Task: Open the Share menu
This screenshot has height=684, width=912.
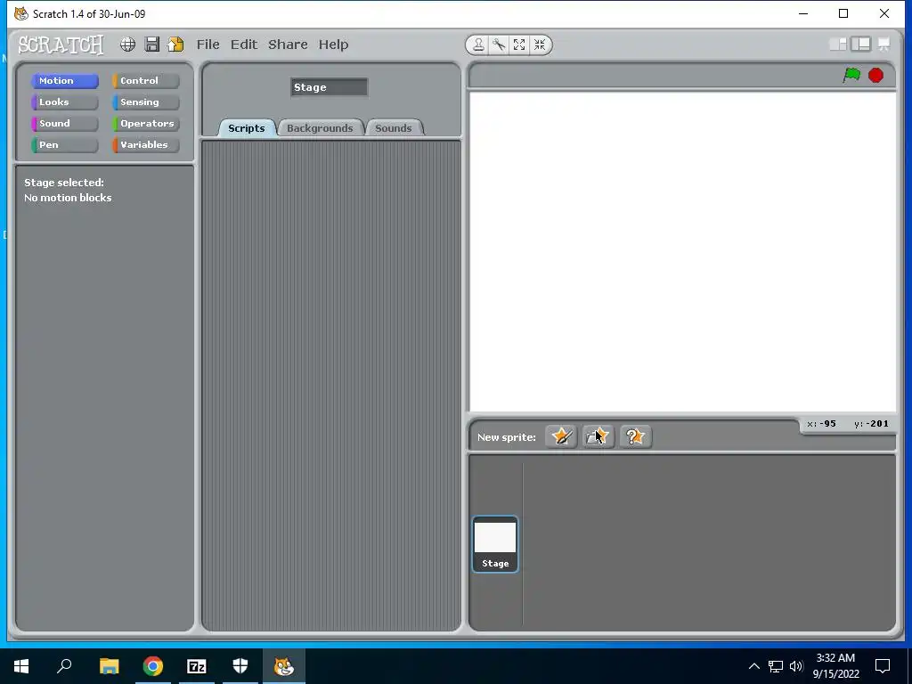Action: click(288, 45)
